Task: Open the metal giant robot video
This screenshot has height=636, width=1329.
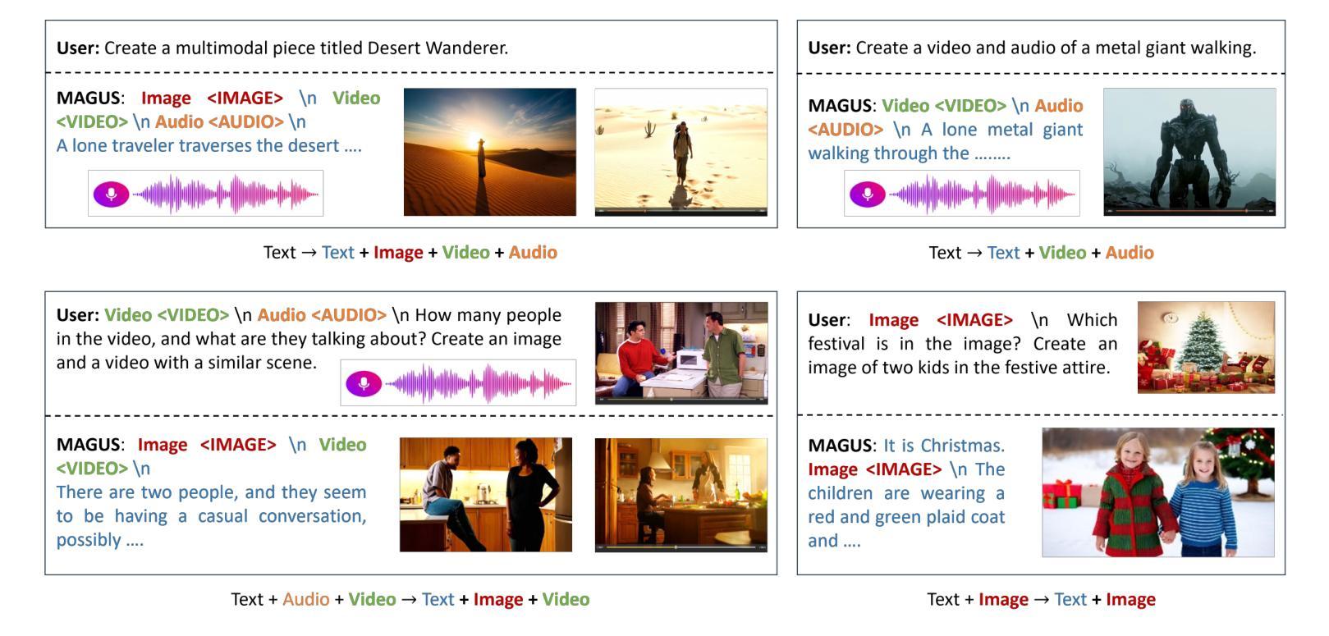Action: tap(1189, 152)
